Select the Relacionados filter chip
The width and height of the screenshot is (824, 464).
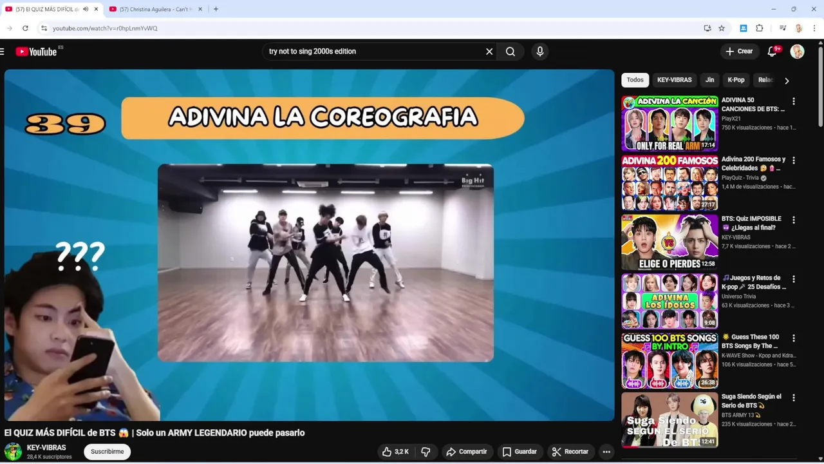tap(765, 80)
